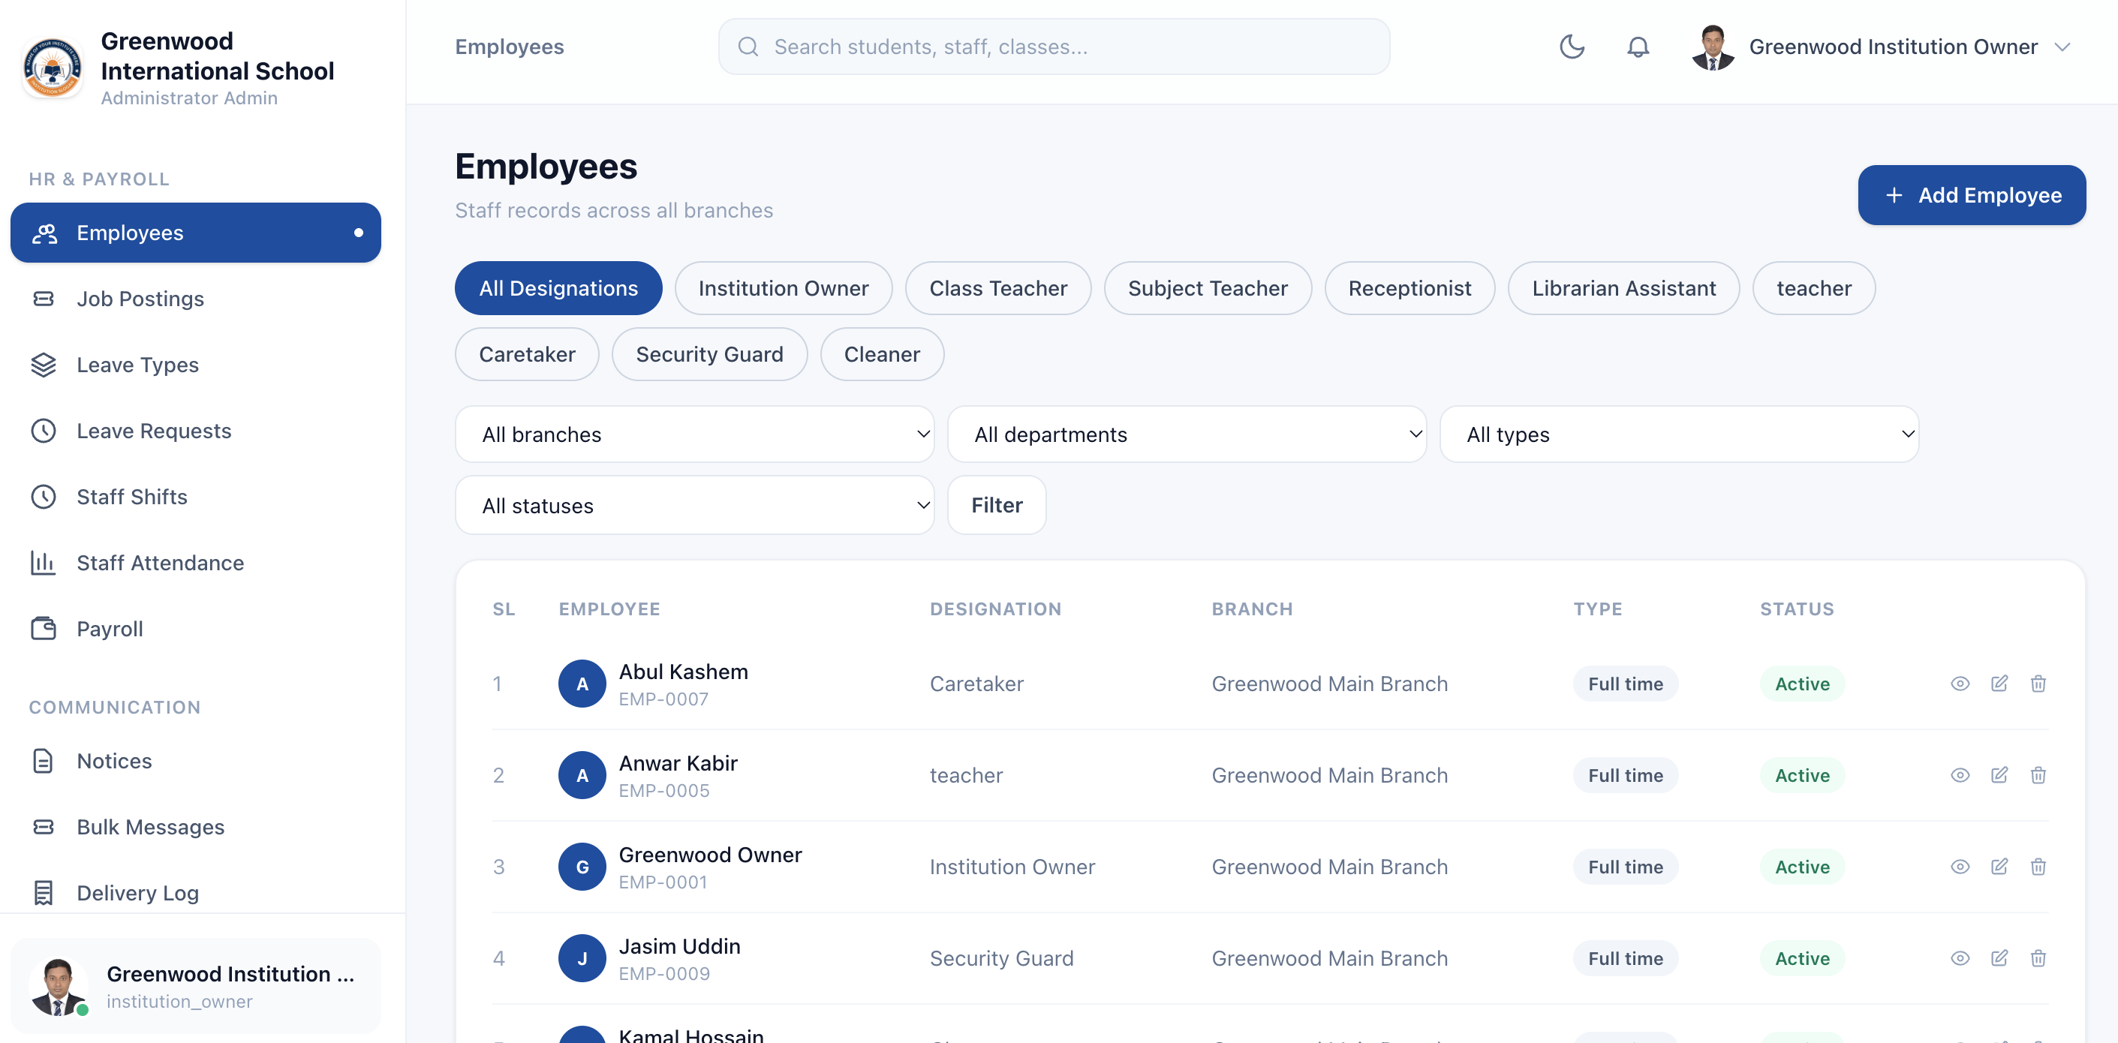Focus the search students, staff, classes field
2118x1043 pixels.
[x=1054, y=47]
